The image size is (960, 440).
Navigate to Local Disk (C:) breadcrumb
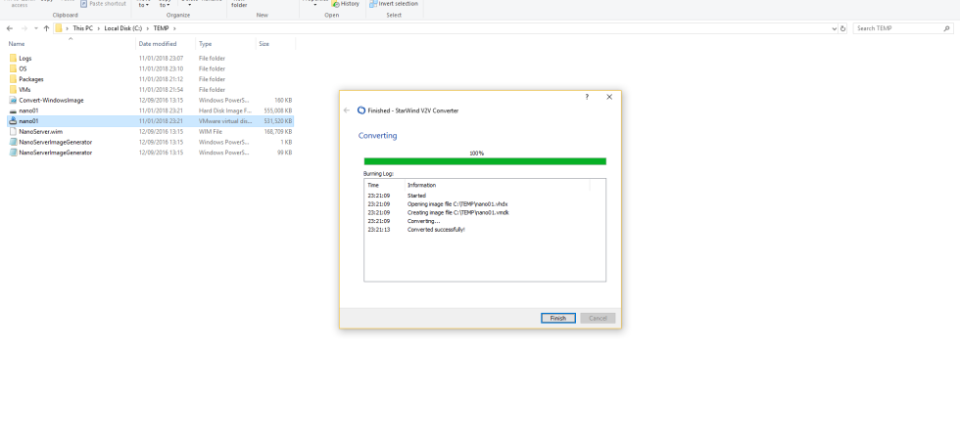(x=123, y=28)
